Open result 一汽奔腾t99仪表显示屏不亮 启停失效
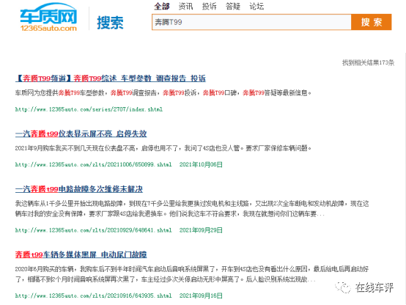The width and height of the screenshot is (406, 305). click(81, 133)
